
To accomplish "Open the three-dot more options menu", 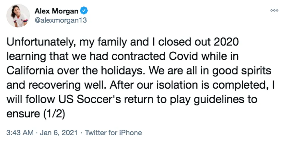I will 274,11.
